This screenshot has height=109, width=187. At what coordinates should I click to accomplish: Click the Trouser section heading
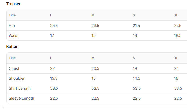coord(13,4)
